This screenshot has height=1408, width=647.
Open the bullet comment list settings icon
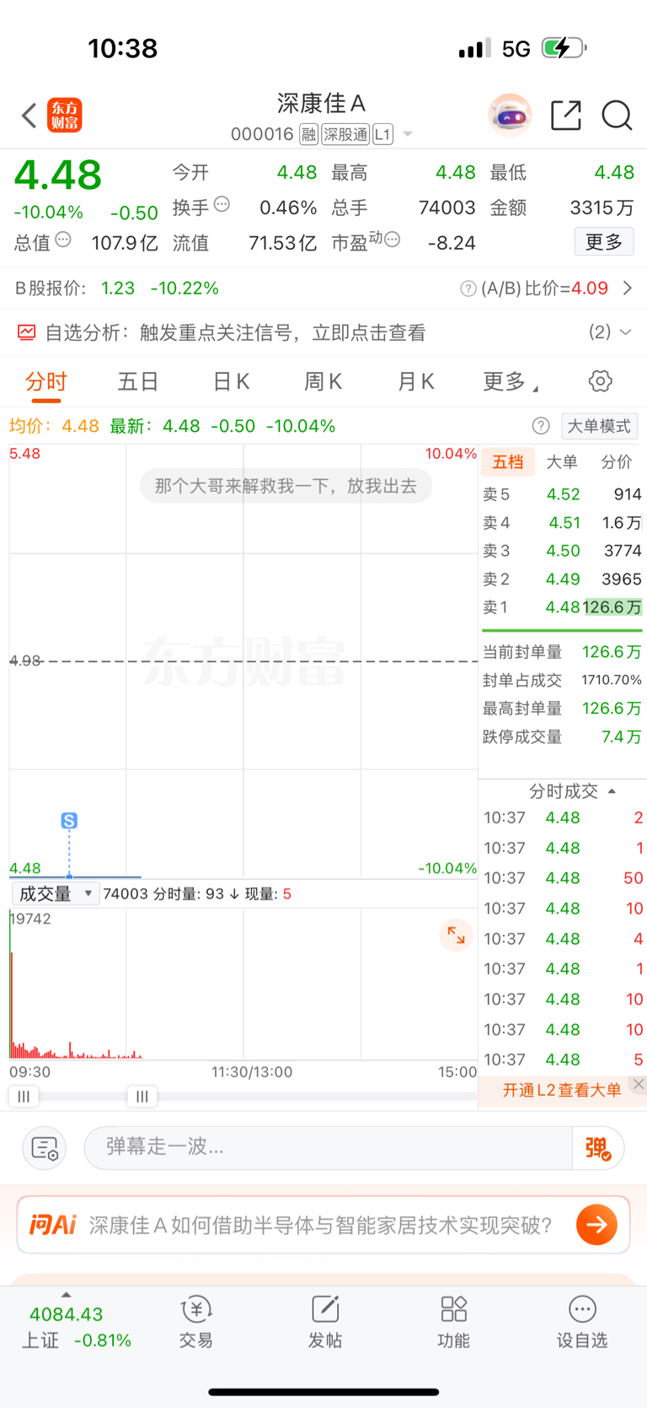44,1148
